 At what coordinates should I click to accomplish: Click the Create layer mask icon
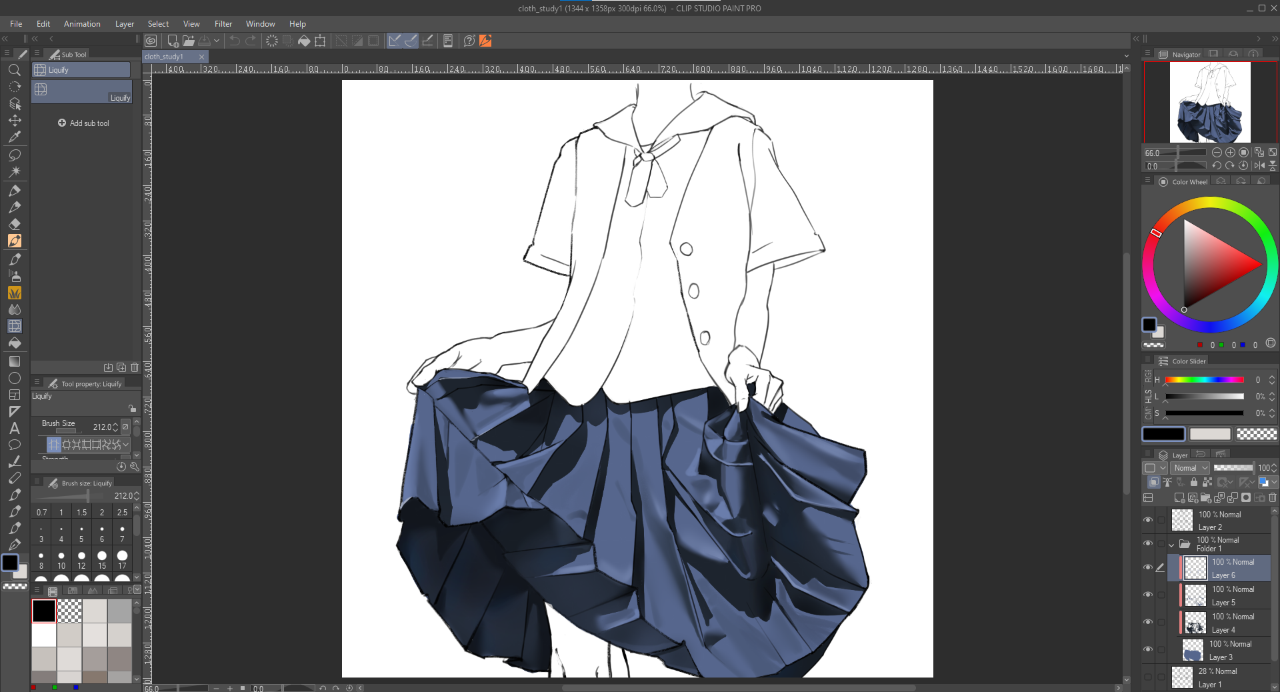[1246, 498]
